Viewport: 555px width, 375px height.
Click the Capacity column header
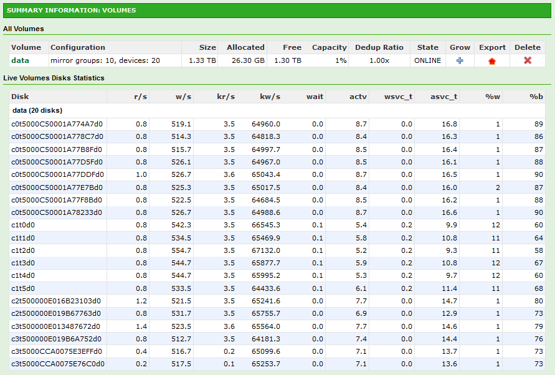329,47
